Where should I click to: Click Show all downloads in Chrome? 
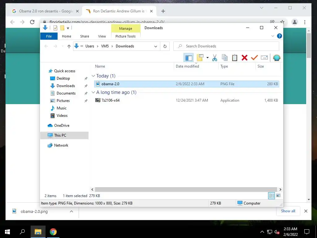(x=288, y=211)
